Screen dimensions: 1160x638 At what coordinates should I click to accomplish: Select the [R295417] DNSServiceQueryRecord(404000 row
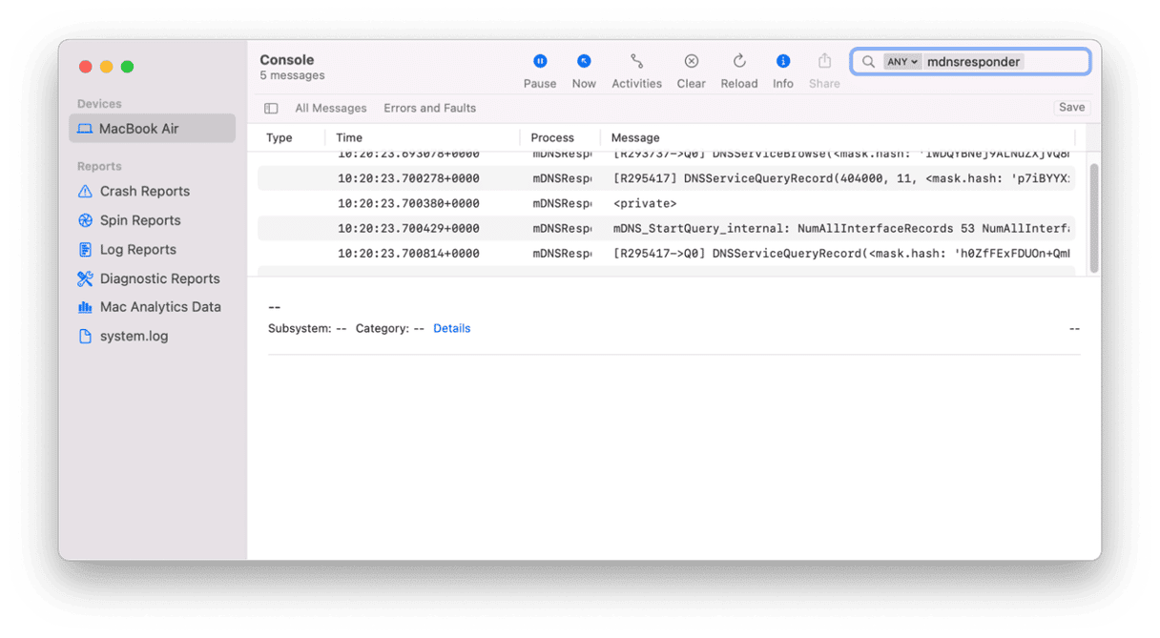coord(666,178)
